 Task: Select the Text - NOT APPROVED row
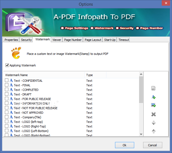coord(71,113)
